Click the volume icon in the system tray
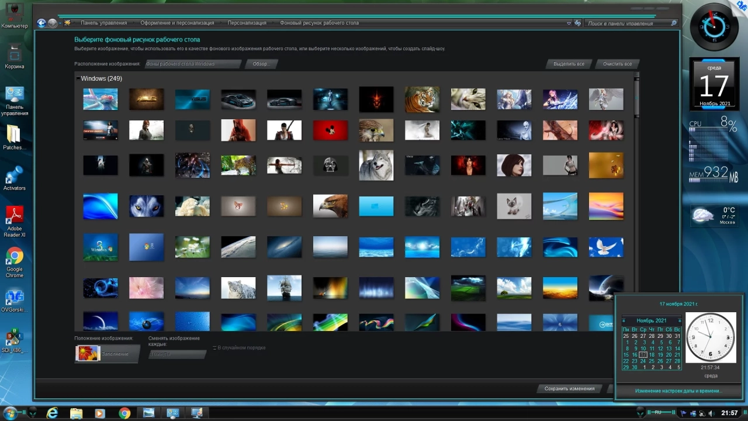The image size is (748, 421). click(x=711, y=413)
